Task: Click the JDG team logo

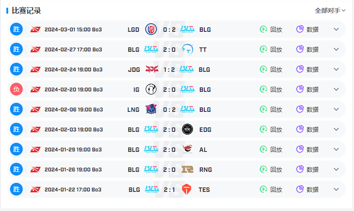Action: pos(152,69)
